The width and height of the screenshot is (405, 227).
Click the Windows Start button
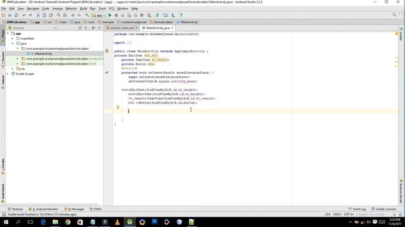pos(6,222)
